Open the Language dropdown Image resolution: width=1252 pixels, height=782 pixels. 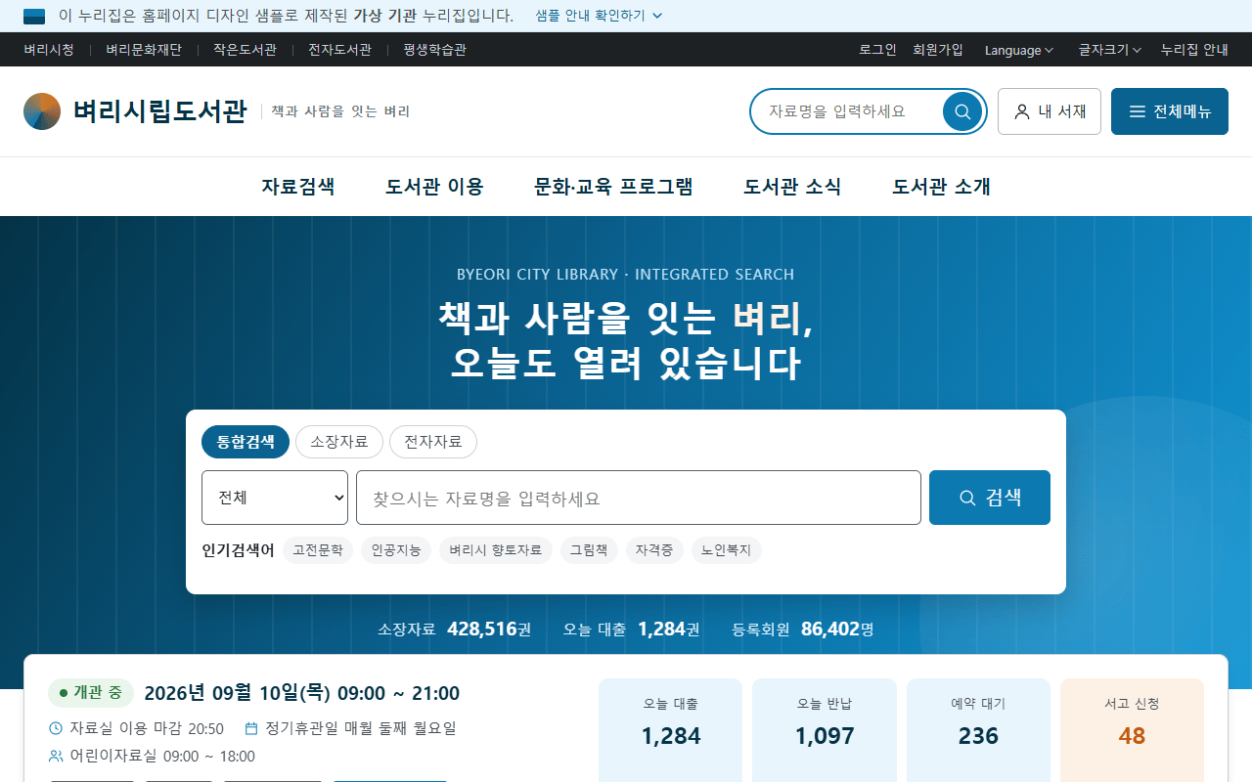[1019, 50]
